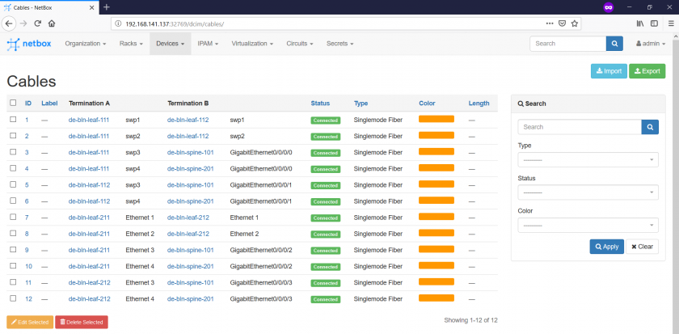Open the Racks menu
Viewport: 679px width, 334px height.
point(131,44)
